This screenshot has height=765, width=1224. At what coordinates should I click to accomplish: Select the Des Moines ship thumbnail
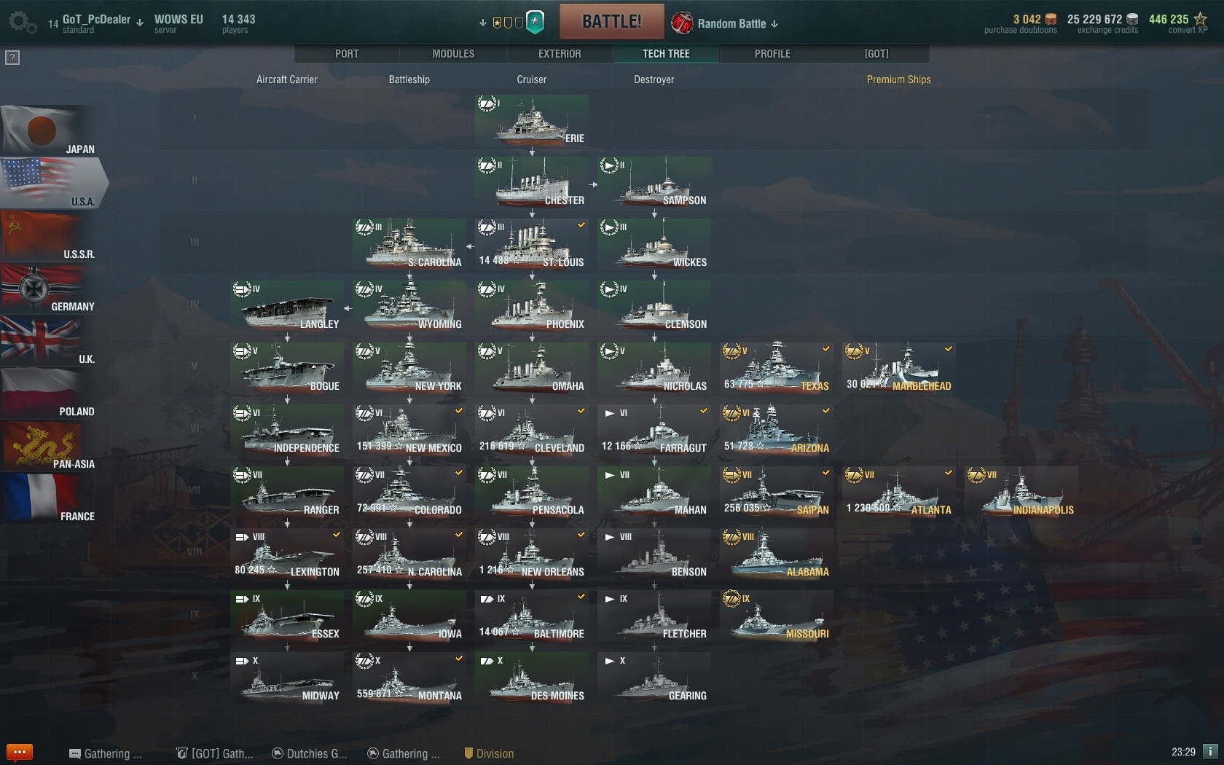click(x=532, y=679)
